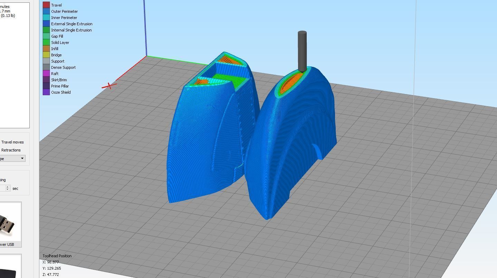Click the External Single Extrusion swatch
The image size is (497, 278).
(46, 24)
